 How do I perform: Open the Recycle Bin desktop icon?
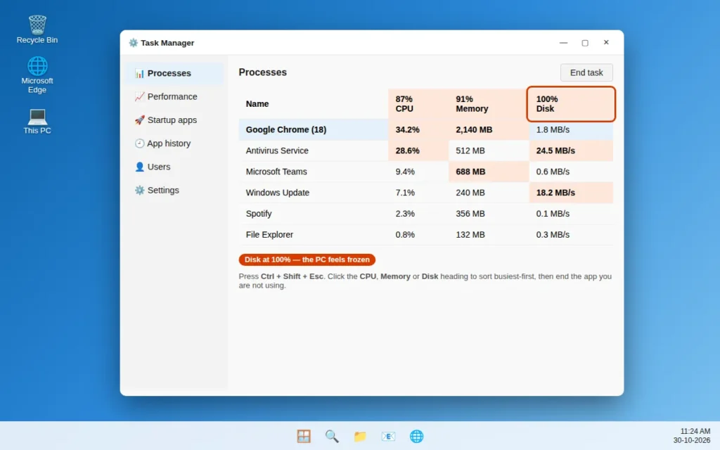(x=37, y=30)
